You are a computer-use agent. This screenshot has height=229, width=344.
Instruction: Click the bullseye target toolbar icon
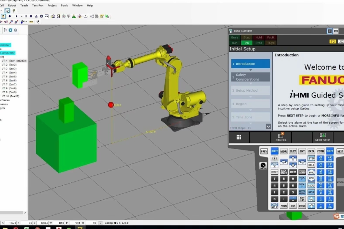click(x=63, y=16)
